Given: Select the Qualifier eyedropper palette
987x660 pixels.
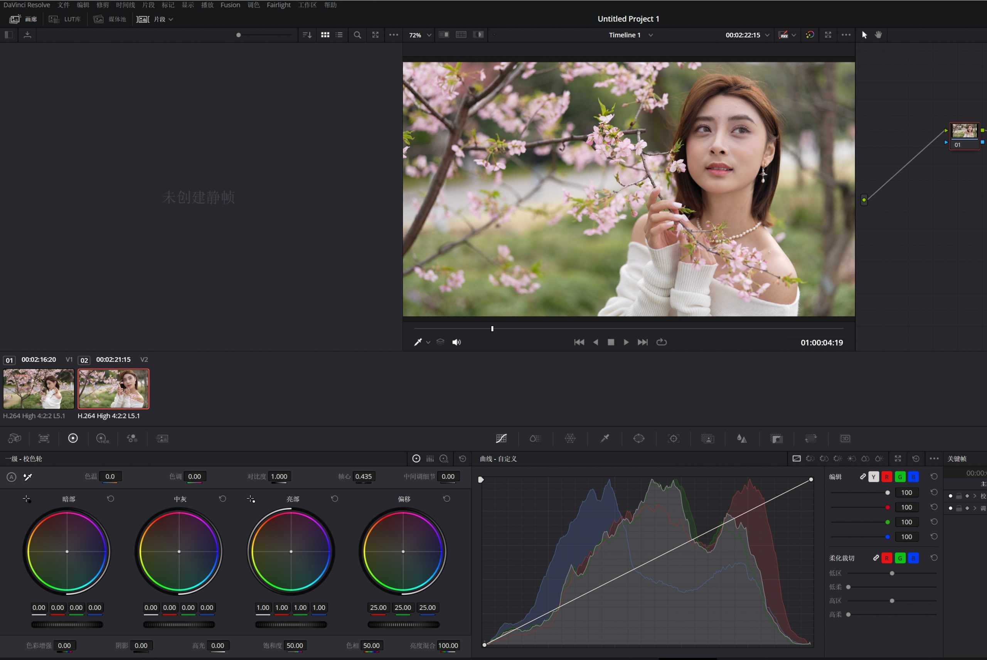Looking at the screenshot, I should pos(605,439).
